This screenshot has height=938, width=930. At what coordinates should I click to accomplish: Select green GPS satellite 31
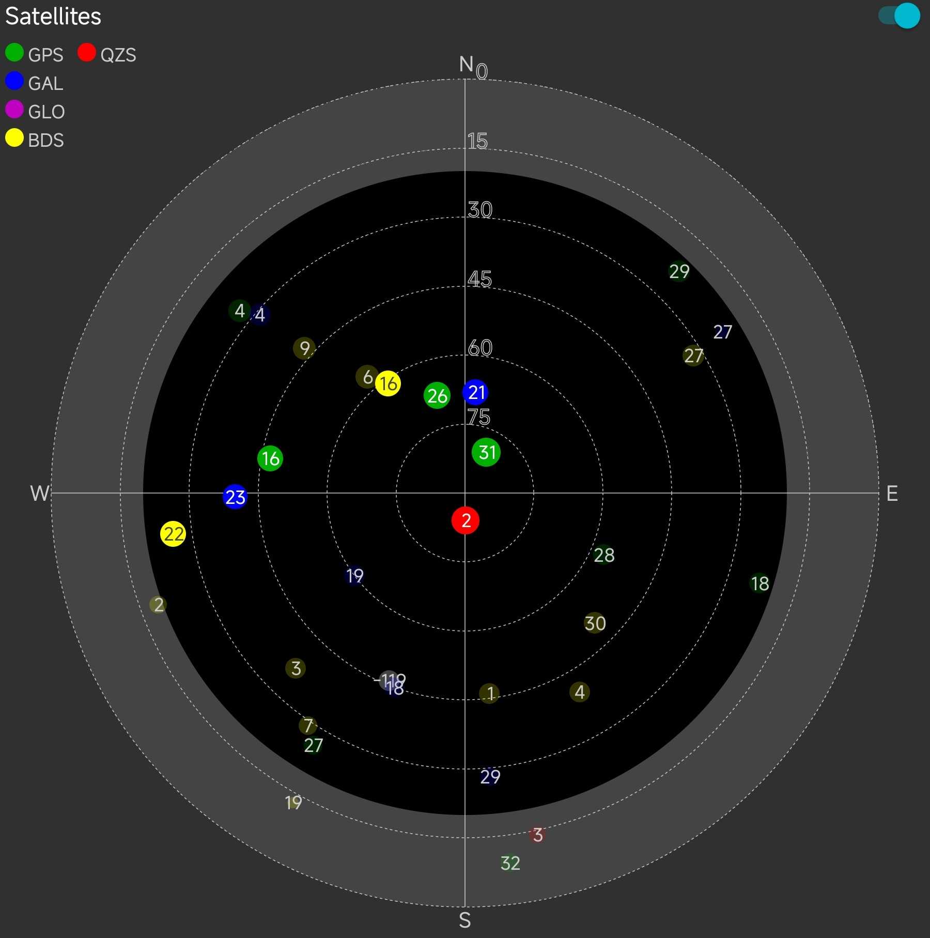(x=486, y=453)
